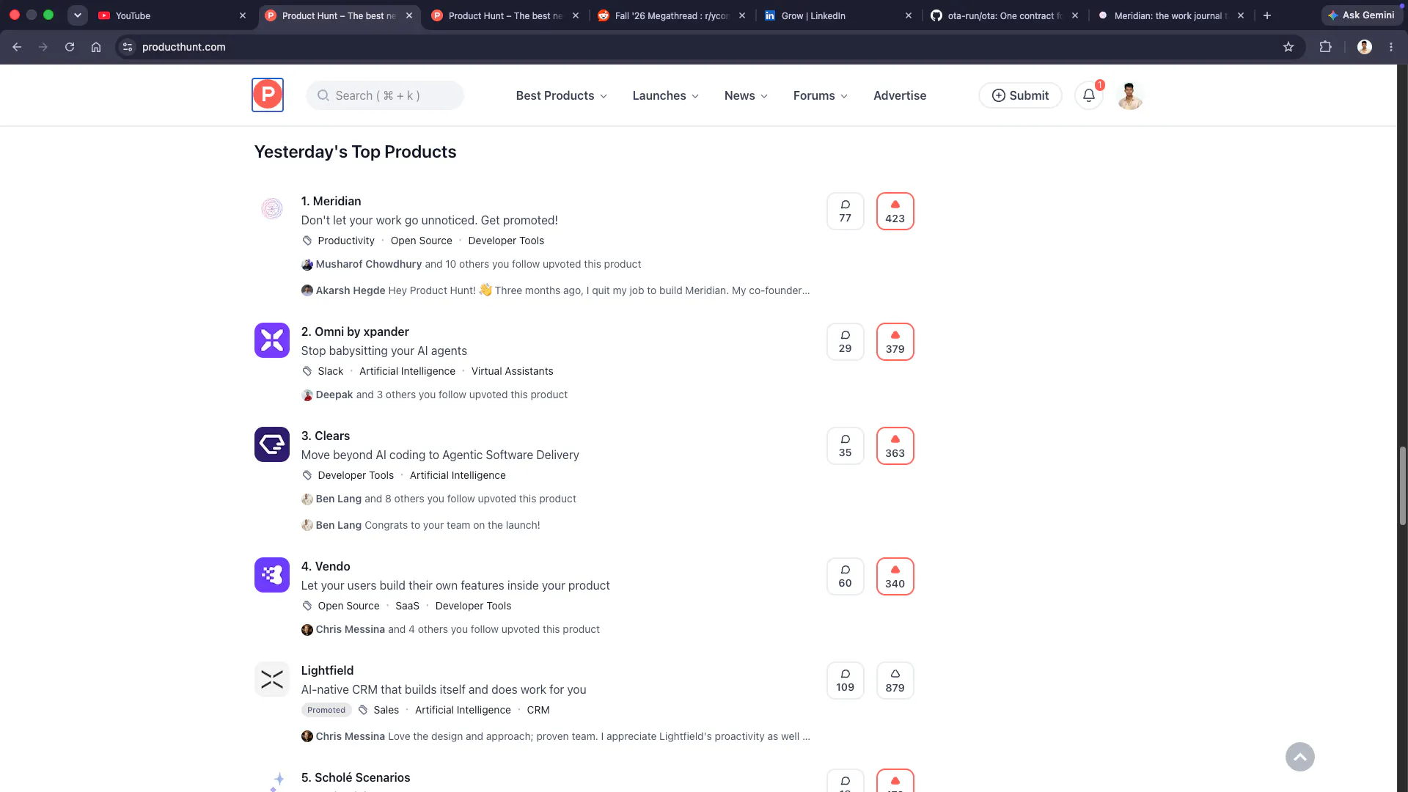Open the Vendo product title link

(x=326, y=566)
